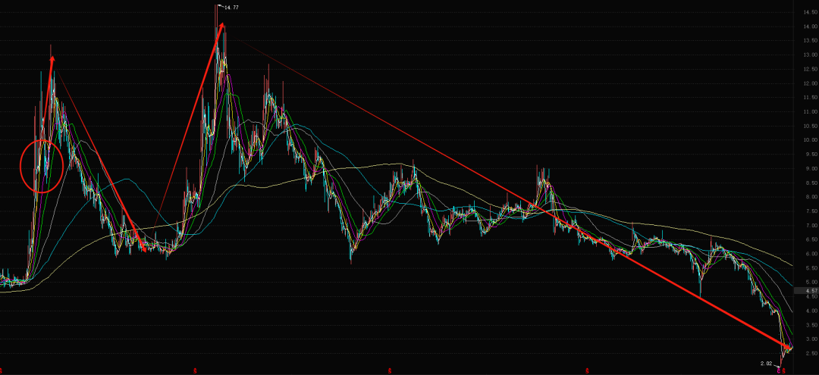Click the rightmost red marker on the time axis
Viewport: 819px width, 375px height.
coord(782,371)
